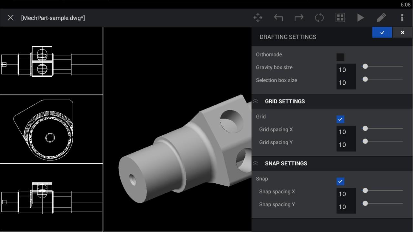The width and height of the screenshot is (413, 232).
Task: Redo the last action
Action: [299, 18]
